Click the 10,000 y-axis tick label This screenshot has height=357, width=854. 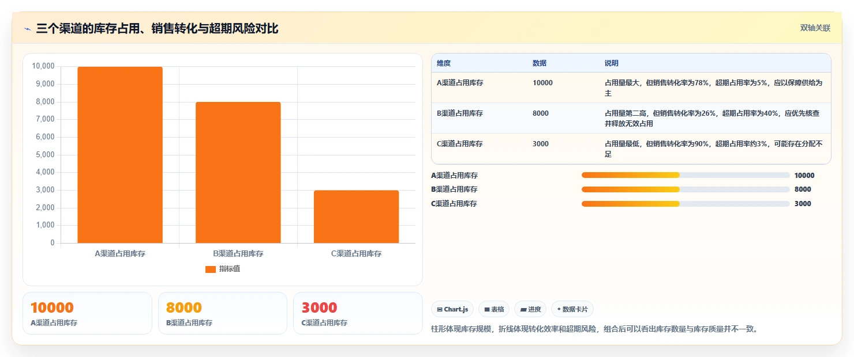(x=43, y=66)
